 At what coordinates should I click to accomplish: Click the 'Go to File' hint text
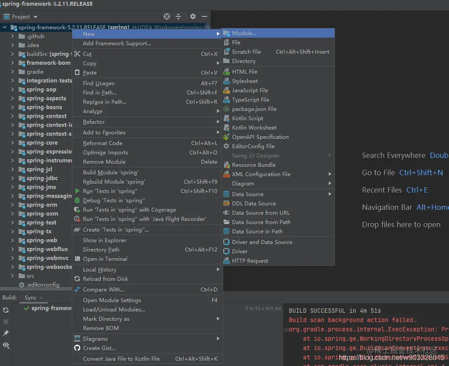pos(378,173)
